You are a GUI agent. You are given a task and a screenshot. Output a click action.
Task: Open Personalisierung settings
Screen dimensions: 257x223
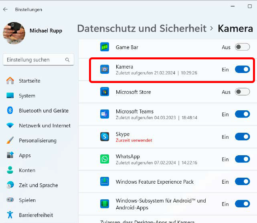(38, 140)
